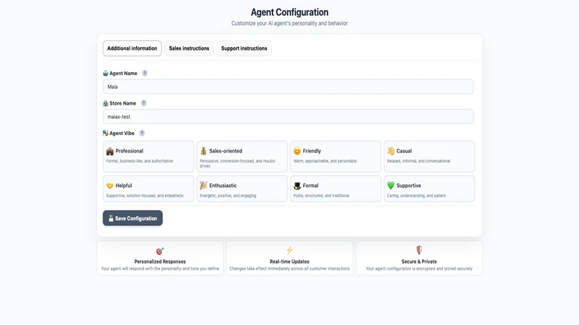Click the robot icon beside Agent Name

106,73
